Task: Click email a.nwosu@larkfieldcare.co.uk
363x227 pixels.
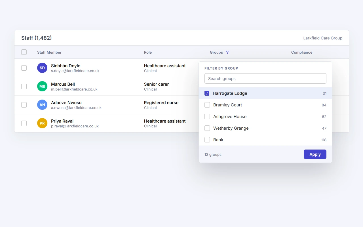Action: pyautogui.click(x=76, y=108)
